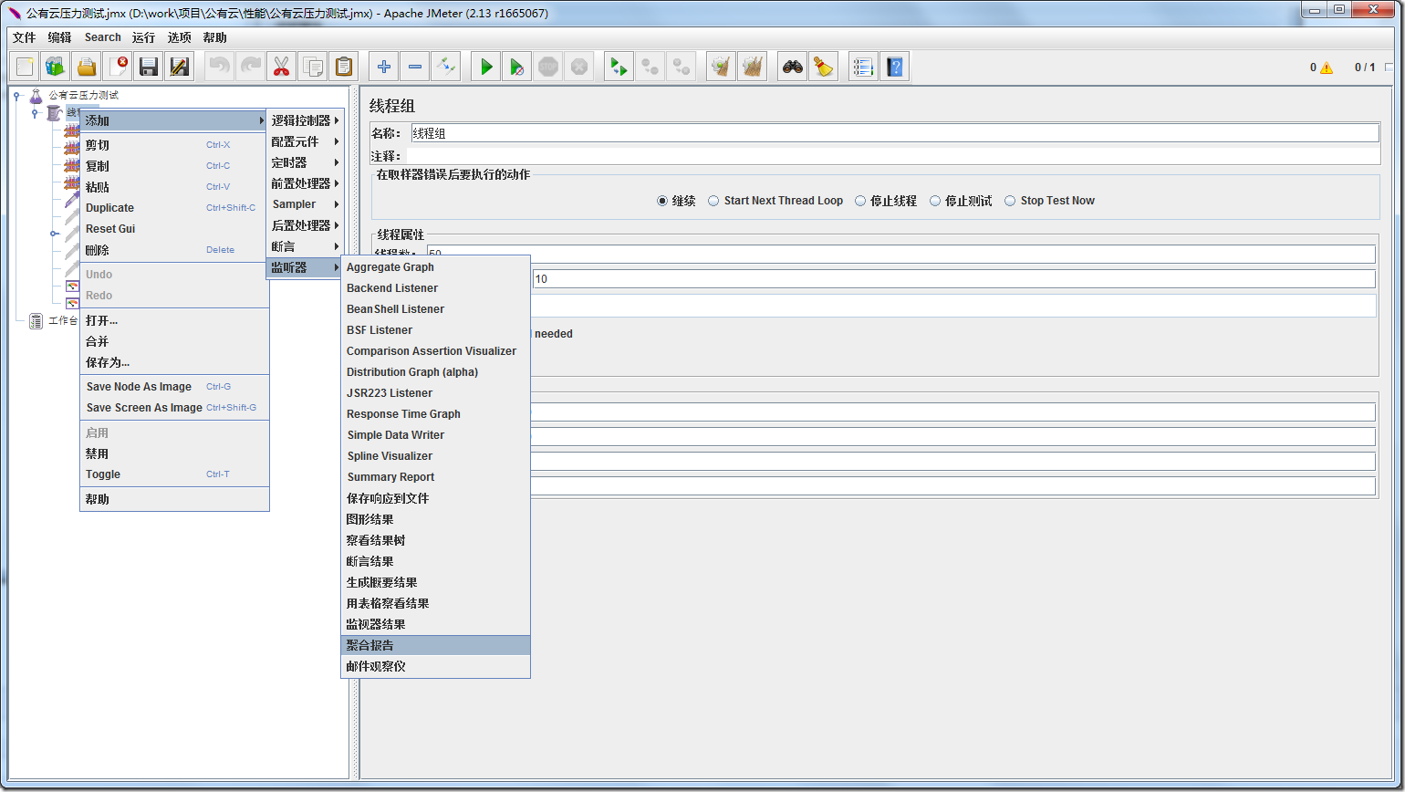Screen dimensions: 1405x792
Task: Open the Search menu
Action: click(102, 37)
